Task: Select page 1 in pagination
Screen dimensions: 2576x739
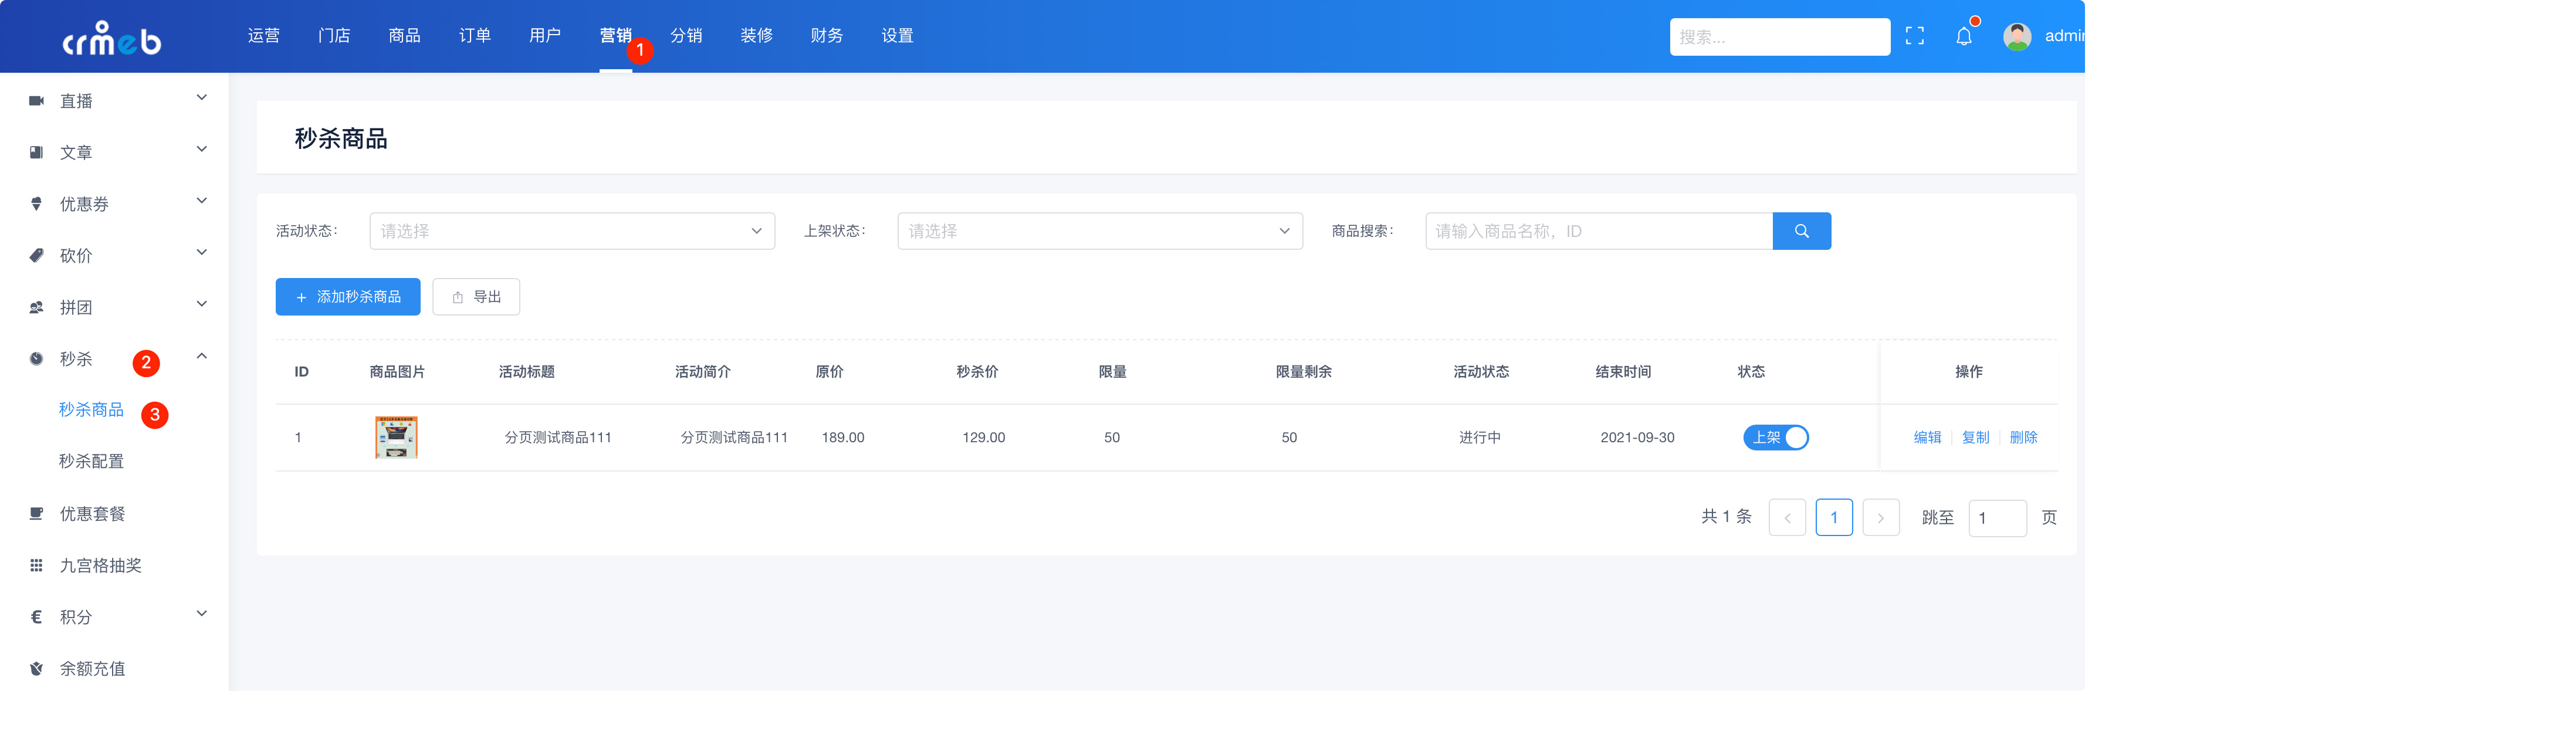Action: pos(1833,518)
